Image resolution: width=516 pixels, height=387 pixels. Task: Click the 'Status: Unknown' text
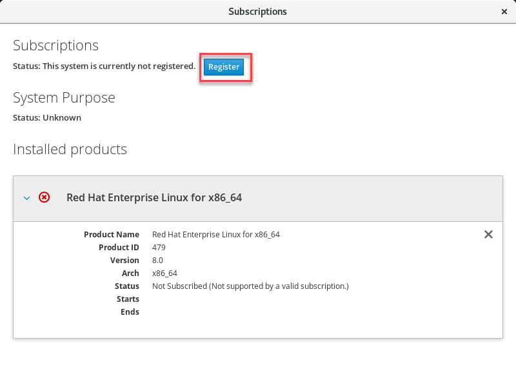click(x=47, y=117)
